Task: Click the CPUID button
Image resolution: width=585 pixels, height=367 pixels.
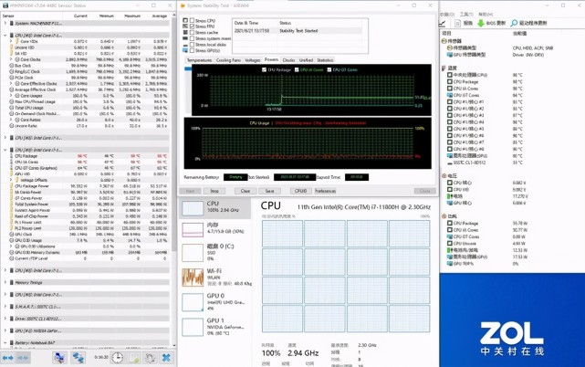Action: pos(300,191)
